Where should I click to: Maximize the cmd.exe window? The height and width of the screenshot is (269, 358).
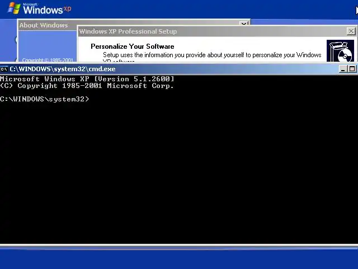tap(352, 69)
